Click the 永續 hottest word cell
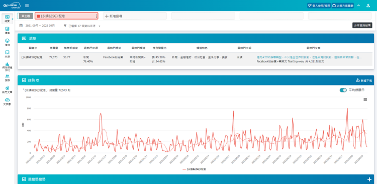The height and width of the screenshot is (184, 377). (239, 57)
